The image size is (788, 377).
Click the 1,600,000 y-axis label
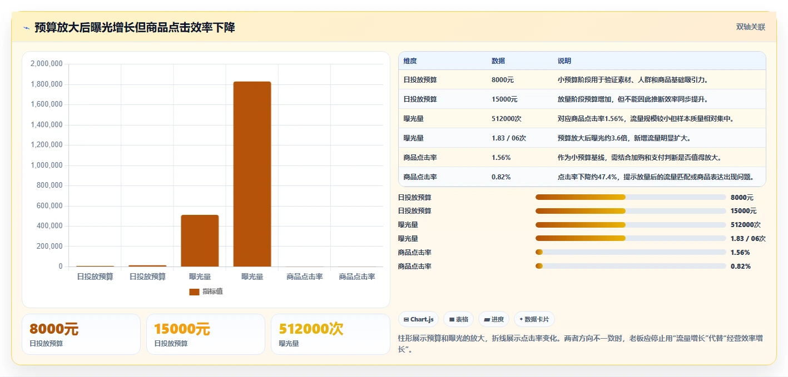click(x=47, y=104)
